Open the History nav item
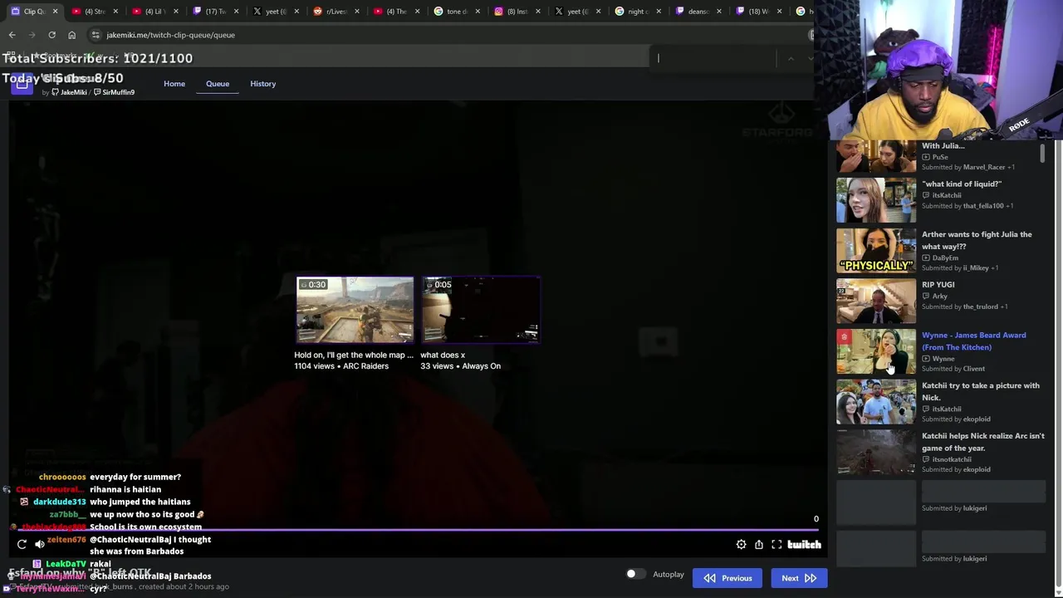This screenshot has height=598, width=1063. (263, 84)
